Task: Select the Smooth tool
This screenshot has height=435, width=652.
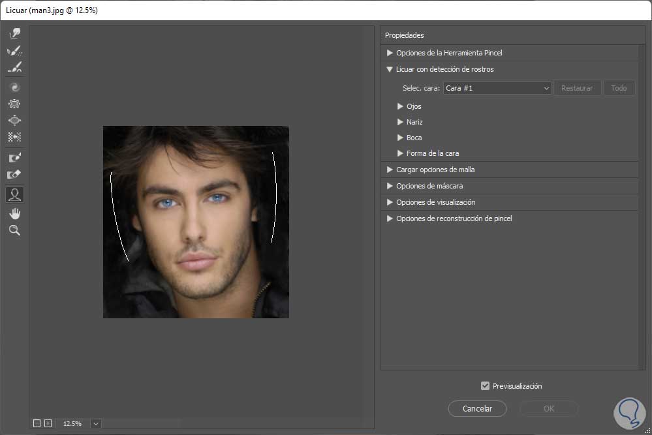Action: click(x=14, y=68)
